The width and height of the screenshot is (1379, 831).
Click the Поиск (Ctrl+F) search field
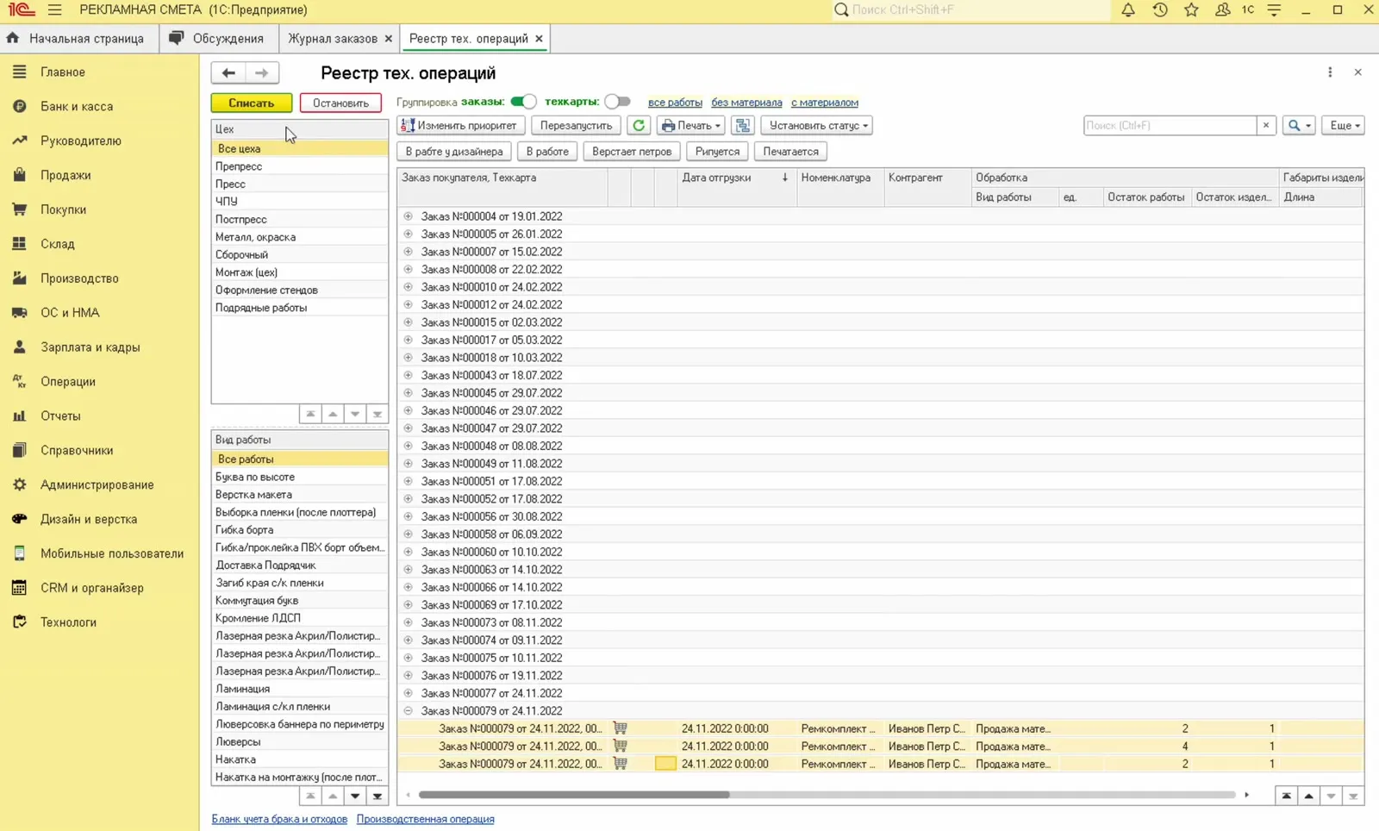click(1170, 126)
